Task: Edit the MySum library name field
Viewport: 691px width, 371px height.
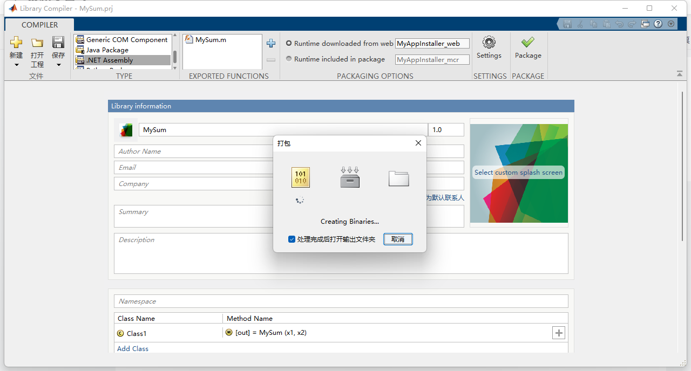Action: [x=283, y=129]
